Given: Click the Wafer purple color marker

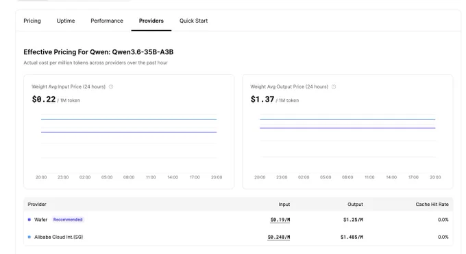Looking at the screenshot, I should click(29, 220).
